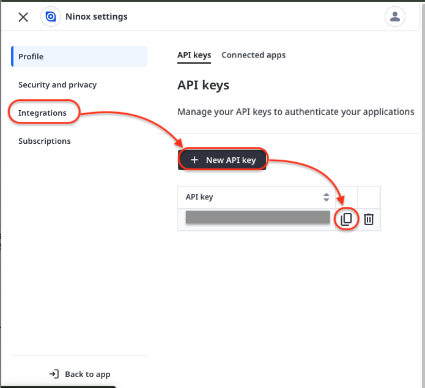
Task: Click the Ninox settings title
Action: [97, 17]
